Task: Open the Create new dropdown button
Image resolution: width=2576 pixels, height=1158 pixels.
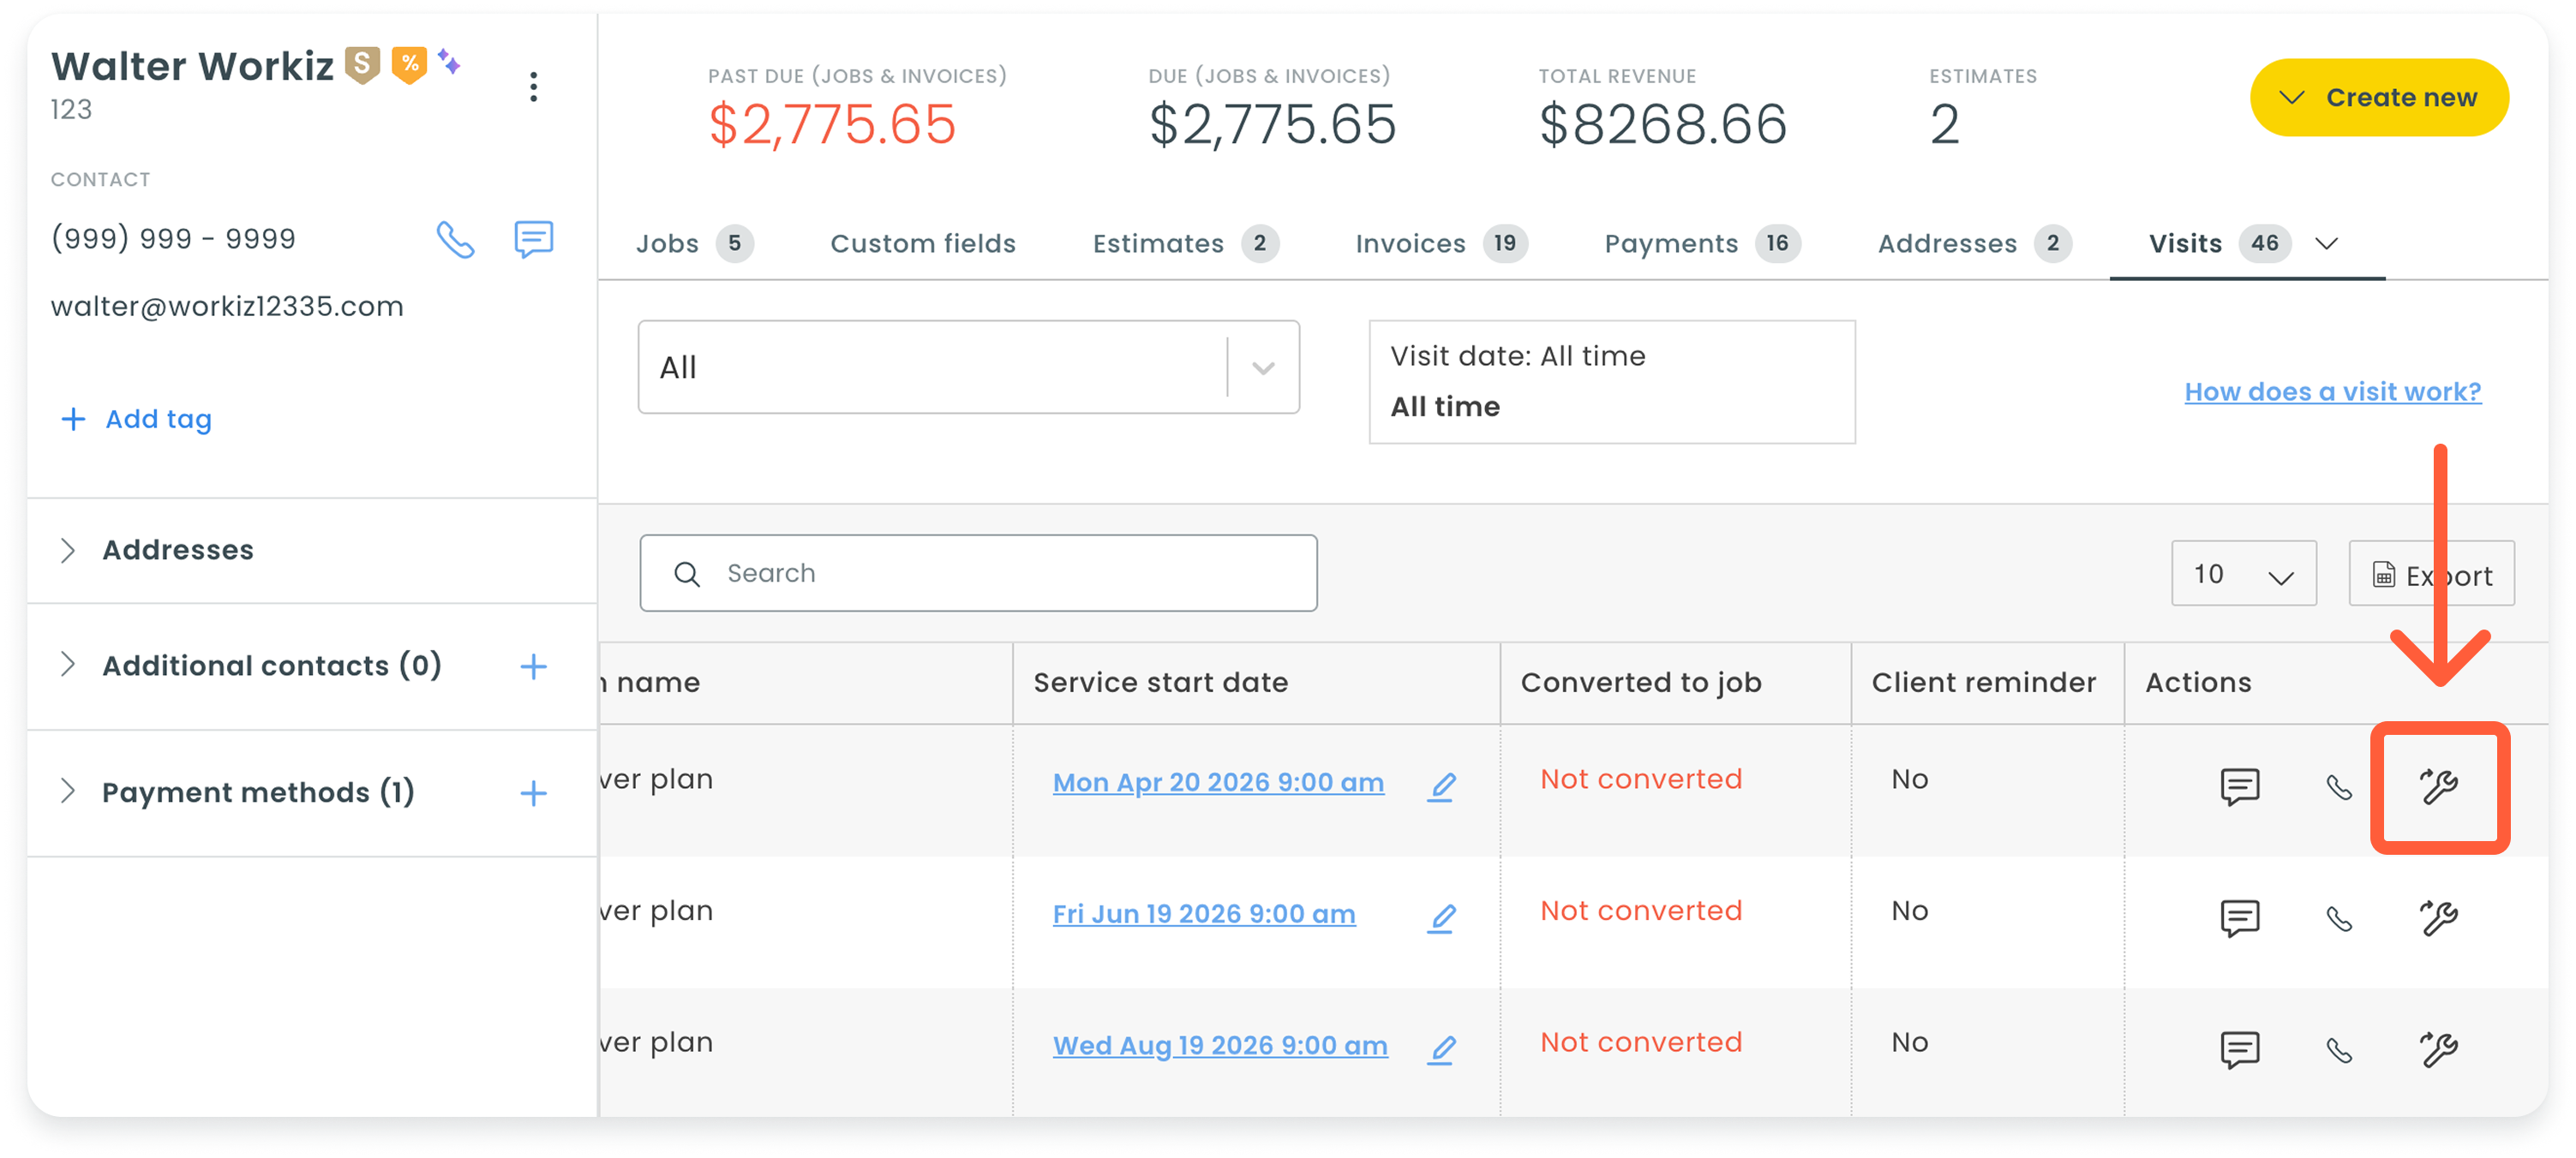Action: pyautogui.click(x=2378, y=97)
